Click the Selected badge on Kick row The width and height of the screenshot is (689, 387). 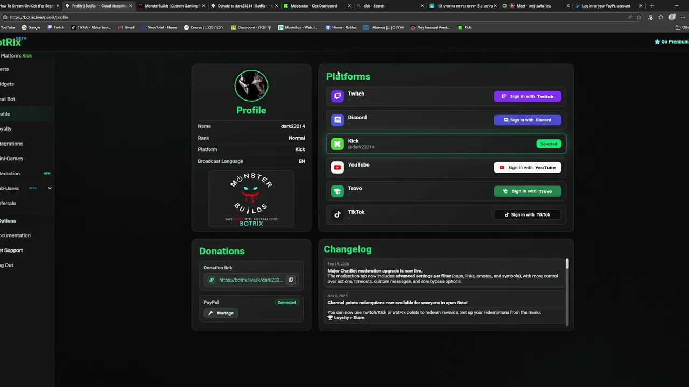[x=549, y=144]
